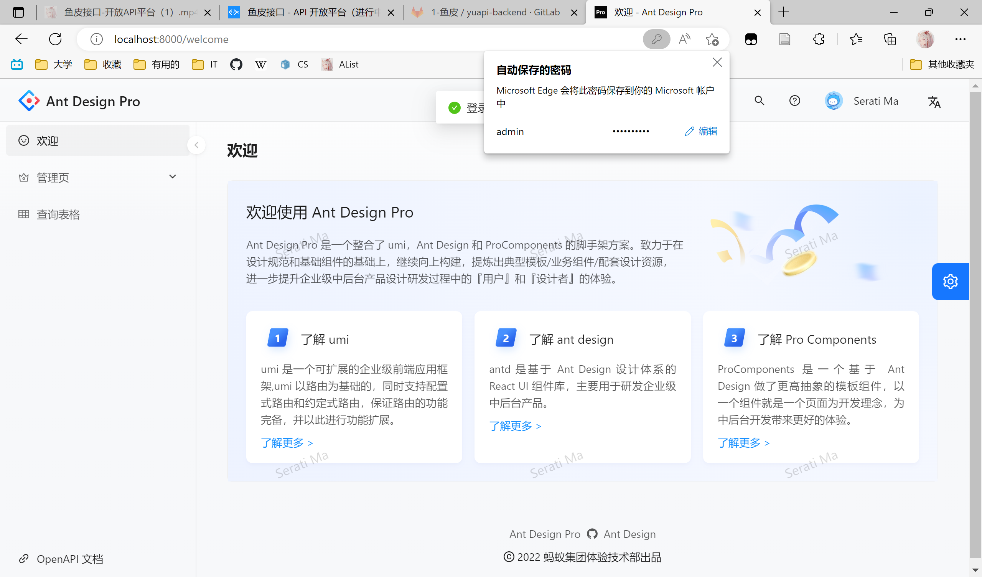Click 了解更多 link under 了解 umi

point(287,443)
